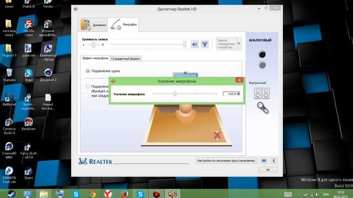Open the taskbar clock and date

tap(341, 194)
